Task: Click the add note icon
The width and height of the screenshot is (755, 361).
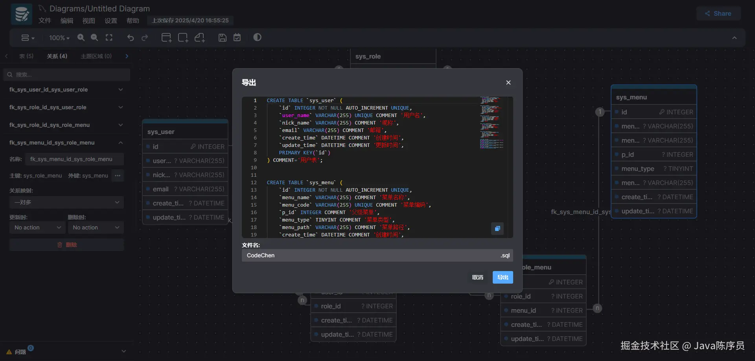Action: (200, 38)
